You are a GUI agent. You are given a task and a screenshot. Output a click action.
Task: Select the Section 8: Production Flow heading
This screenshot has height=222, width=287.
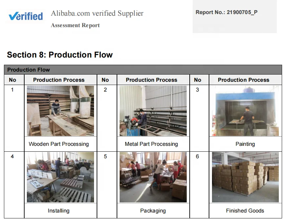(60, 55)
